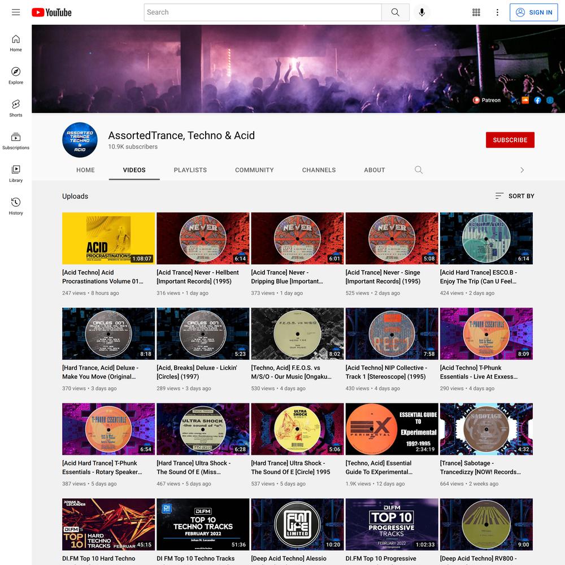Expand more channel tabs with the chevron
The height and width of the screenshot is (565, 565).
tap(522, 169)
